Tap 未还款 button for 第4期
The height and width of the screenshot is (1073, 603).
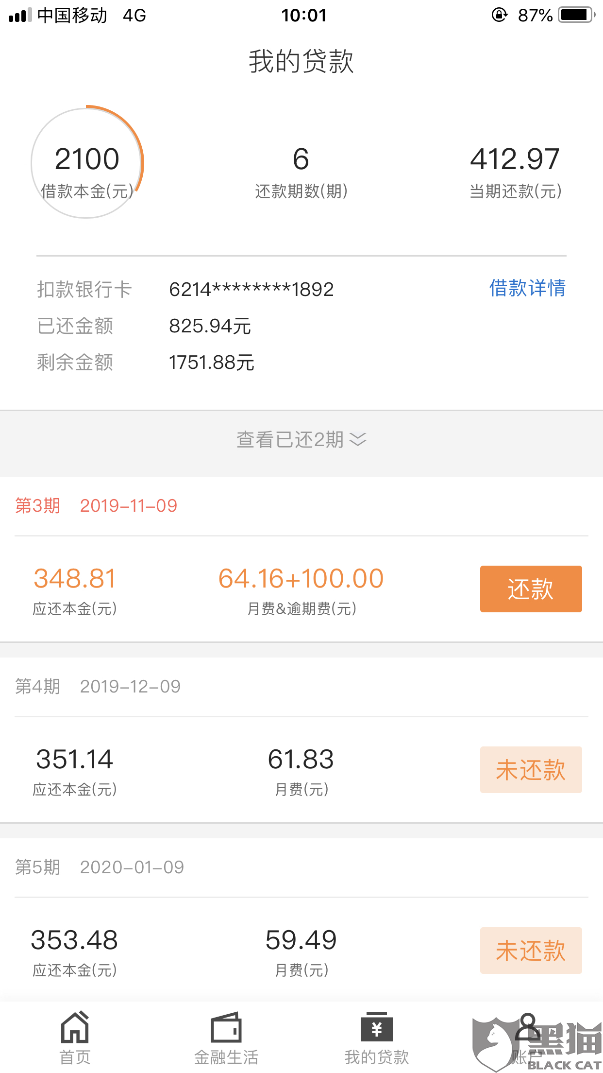tap(531, 770)
